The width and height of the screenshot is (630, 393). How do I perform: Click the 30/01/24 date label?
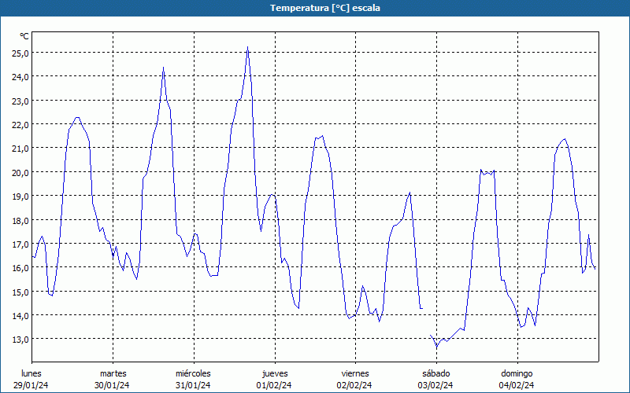coord(112,385)
